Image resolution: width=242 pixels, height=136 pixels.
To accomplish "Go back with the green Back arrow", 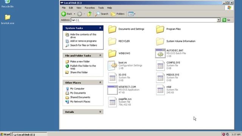I will [67, 14].
